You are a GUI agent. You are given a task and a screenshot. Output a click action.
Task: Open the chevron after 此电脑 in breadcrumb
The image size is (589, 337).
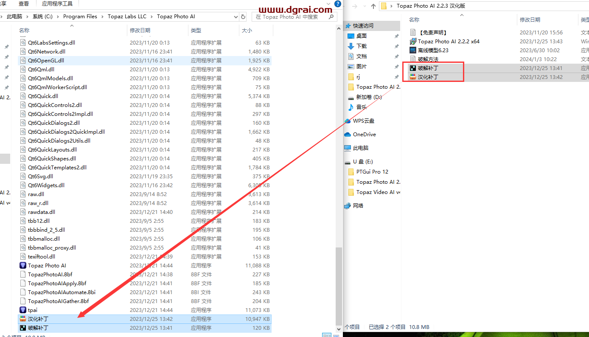[28, 17]
